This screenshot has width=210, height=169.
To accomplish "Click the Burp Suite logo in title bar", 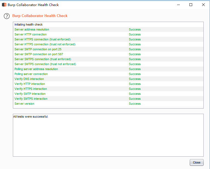I will pyautogui.click(x=4, y=5).
